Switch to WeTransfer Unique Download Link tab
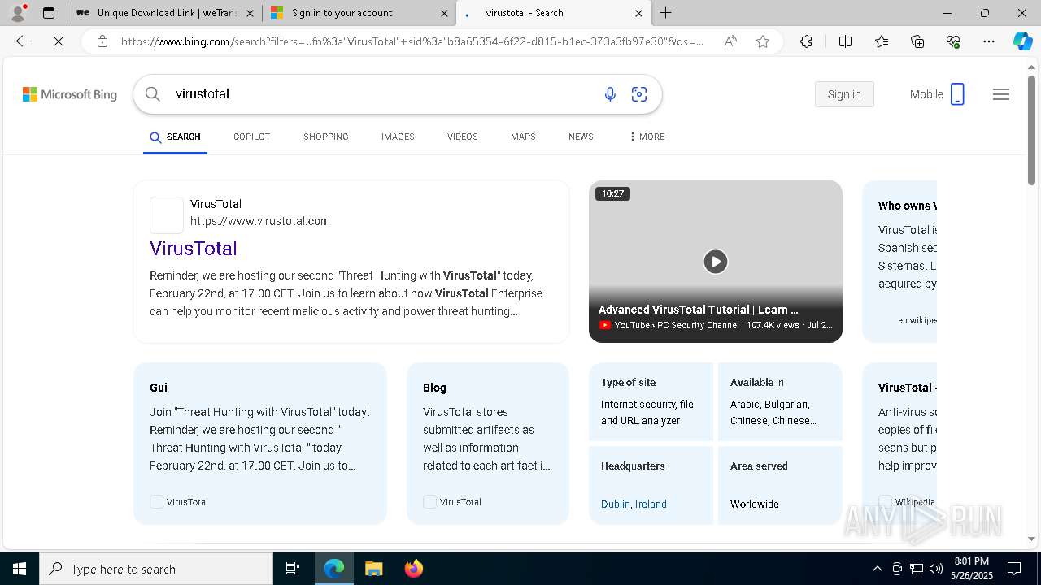This screenshot has height=585, width=1041. (166, 13)
